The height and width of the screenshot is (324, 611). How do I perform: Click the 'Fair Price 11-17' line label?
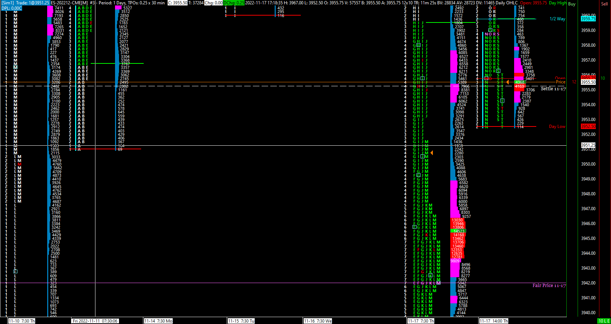tap(549, 286)
